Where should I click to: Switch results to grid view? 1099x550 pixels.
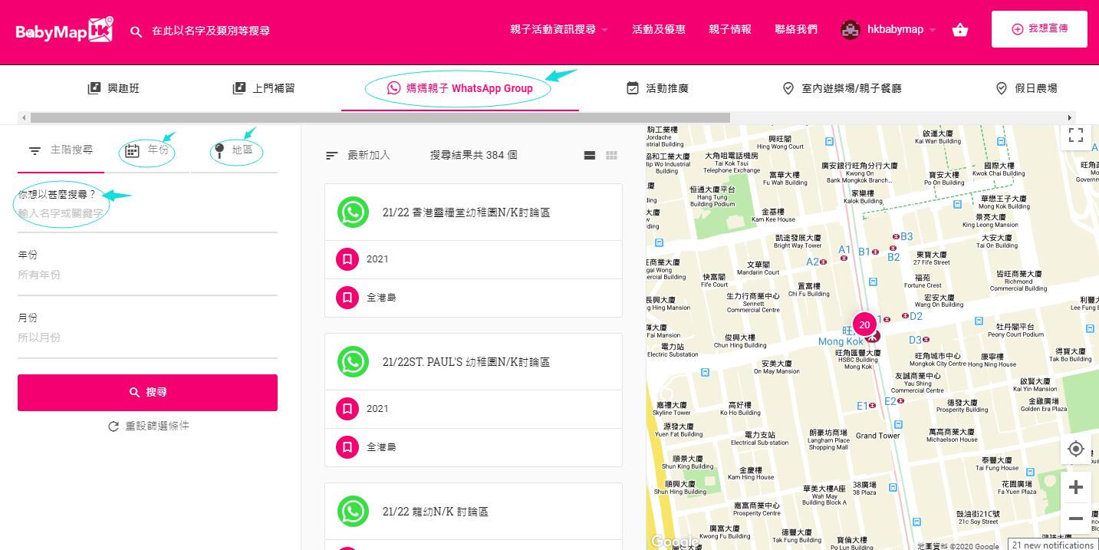(611, 155)
